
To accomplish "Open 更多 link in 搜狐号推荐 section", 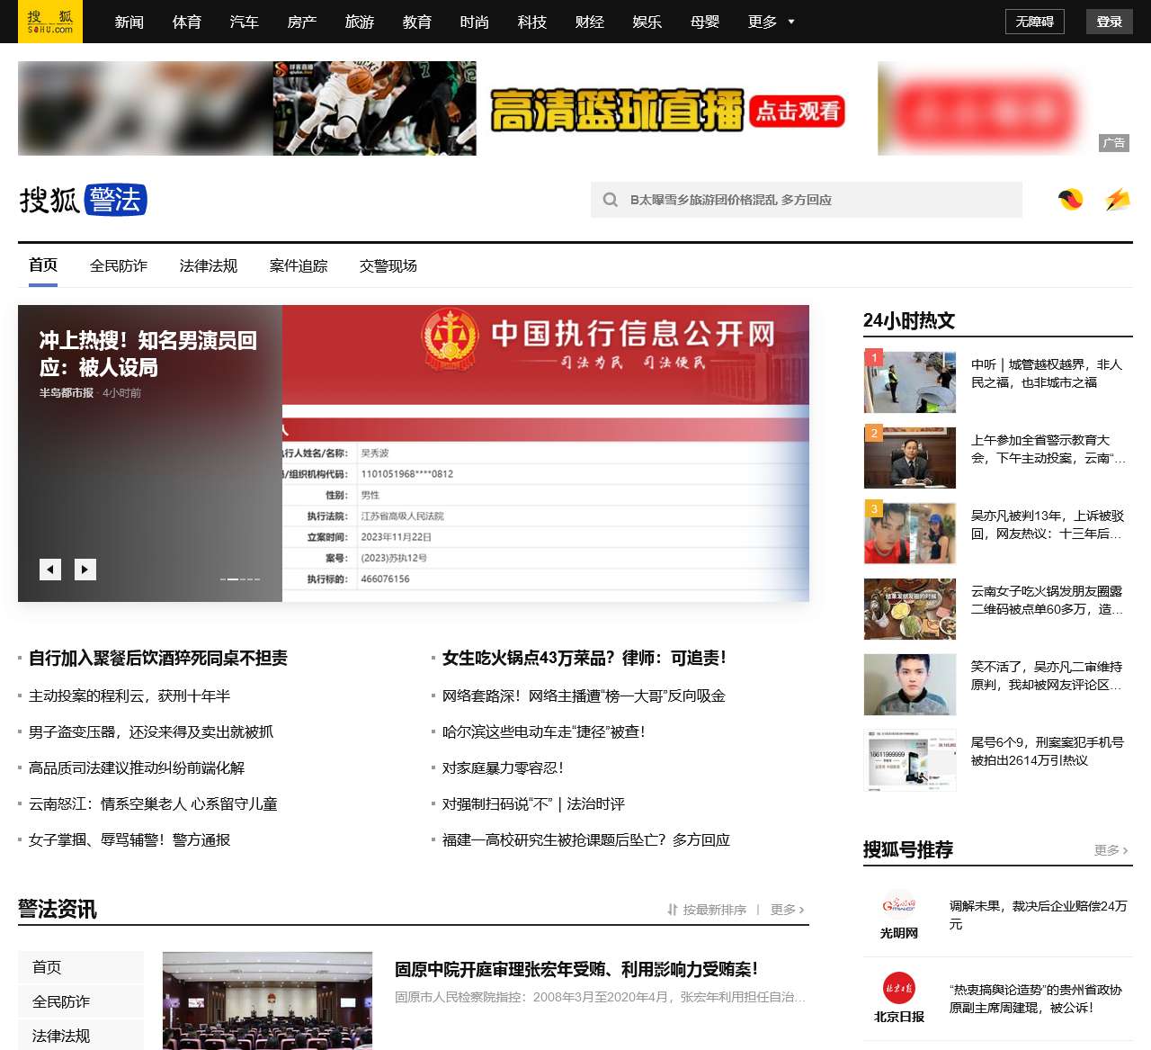I will tap(1111, 850).
